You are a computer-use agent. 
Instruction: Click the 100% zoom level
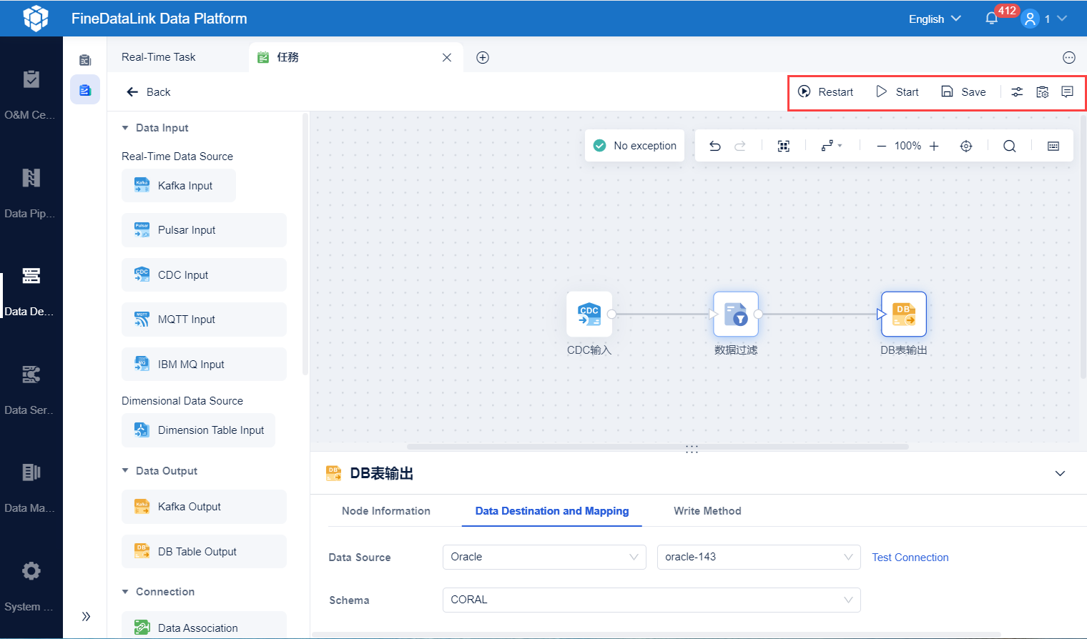point(908,146)
